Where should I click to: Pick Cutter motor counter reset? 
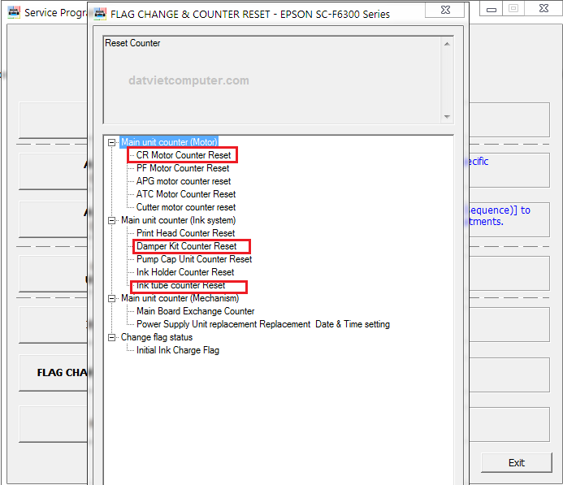point(186,207)
